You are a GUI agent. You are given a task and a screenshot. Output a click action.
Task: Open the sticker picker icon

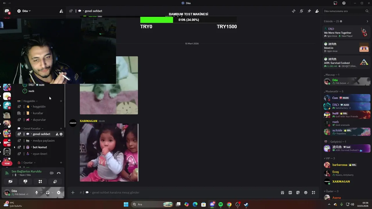point(298,192)
